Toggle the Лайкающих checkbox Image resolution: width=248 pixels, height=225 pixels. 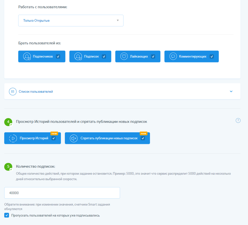coord(153,57)
